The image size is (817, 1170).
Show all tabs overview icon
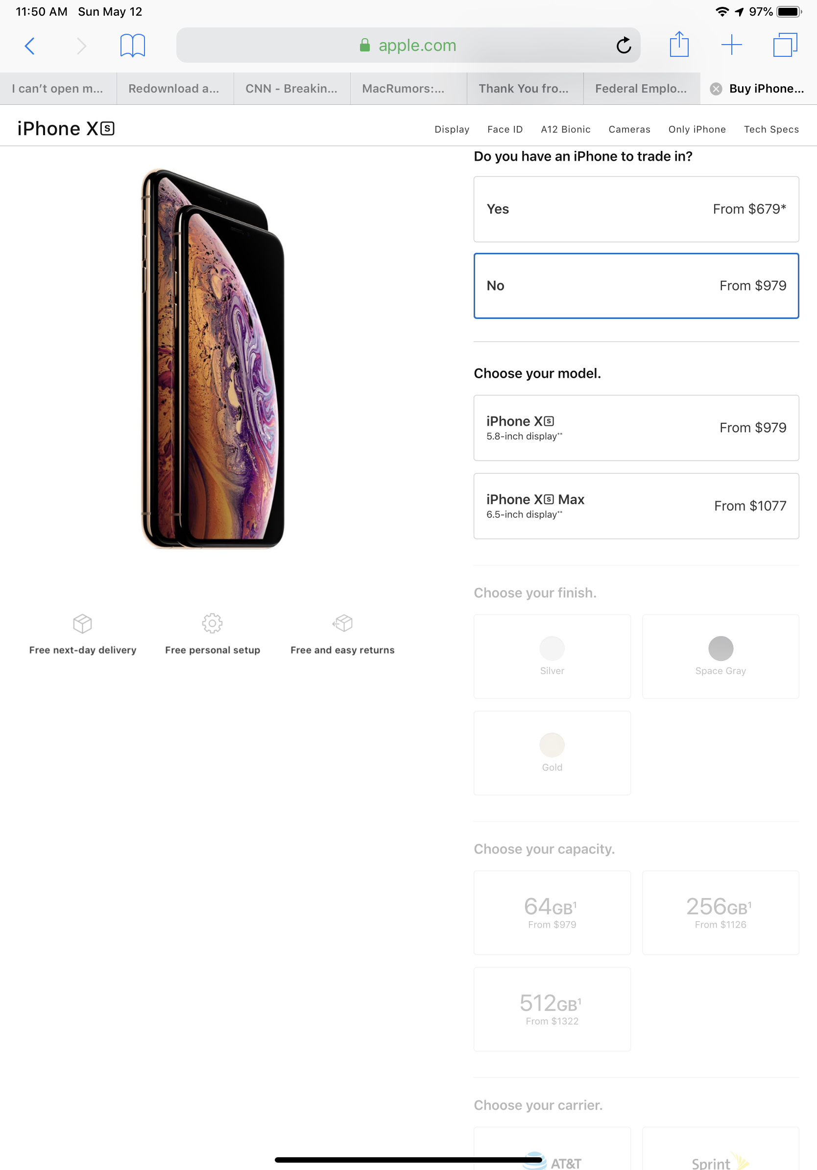click(x=785, y=45)
